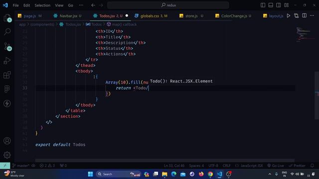
Task: Split the editor to the right
Action: pos(304,15)
